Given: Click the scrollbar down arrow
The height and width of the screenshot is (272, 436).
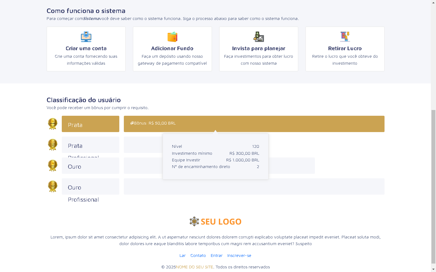Looking at the screenshot, I should coord(433,269).
